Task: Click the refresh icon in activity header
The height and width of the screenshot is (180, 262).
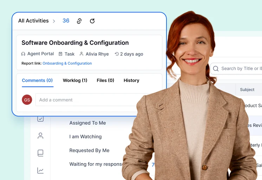Action: pyautogui.click(x=92, y=21)
